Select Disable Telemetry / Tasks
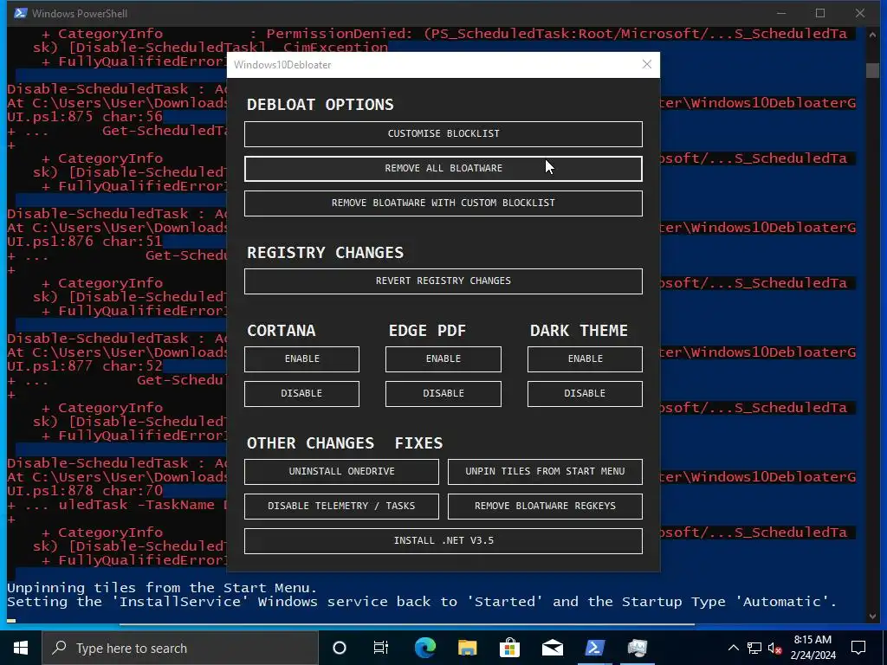 click(341, 506)
